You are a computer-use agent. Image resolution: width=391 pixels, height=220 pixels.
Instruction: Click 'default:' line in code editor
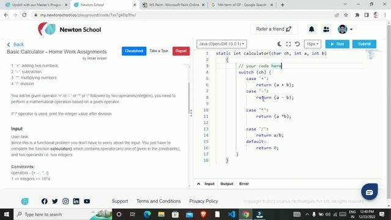point(256,141)
